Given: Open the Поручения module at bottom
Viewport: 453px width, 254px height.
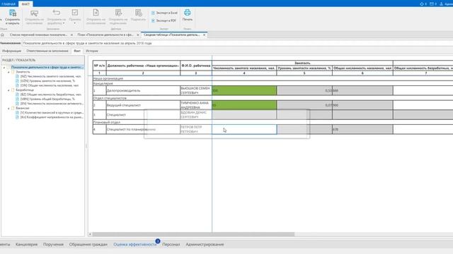Looking at the screenshot, I should point(53,244).
